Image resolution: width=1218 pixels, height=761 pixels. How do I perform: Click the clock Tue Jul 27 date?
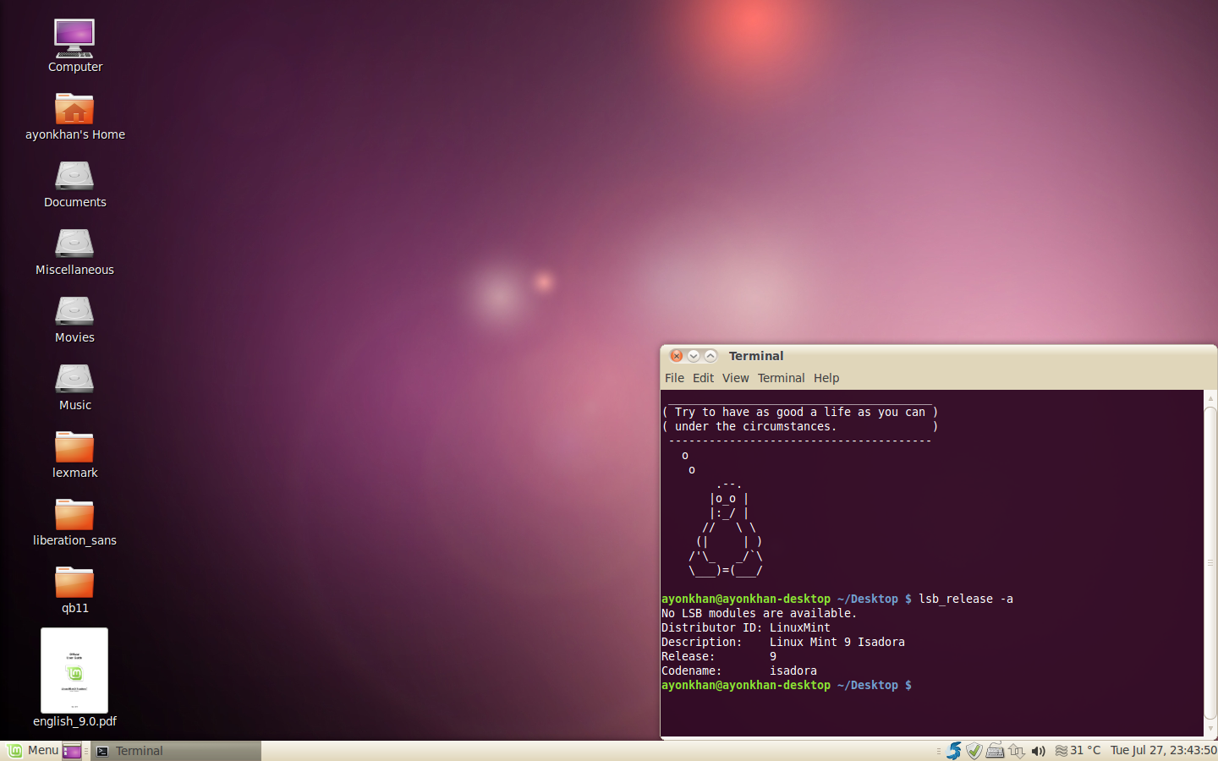[x=1164, y=751]
